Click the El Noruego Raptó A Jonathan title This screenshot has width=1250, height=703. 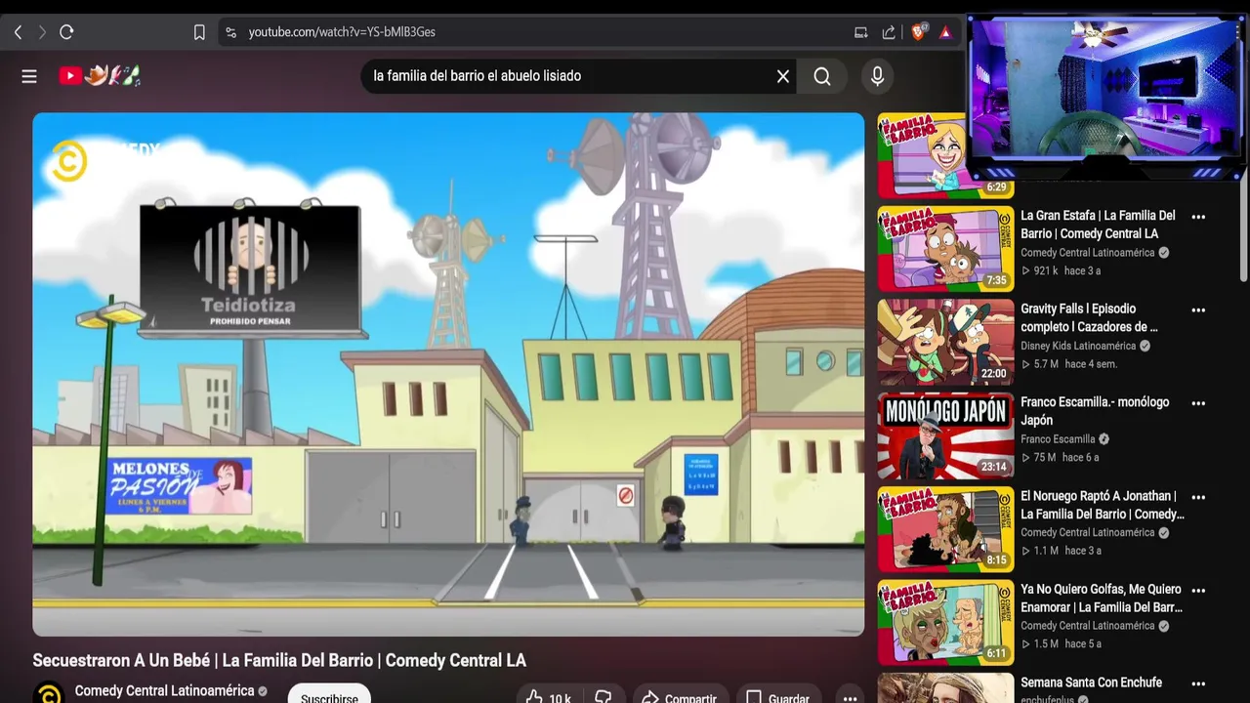tap(1103, 505)
